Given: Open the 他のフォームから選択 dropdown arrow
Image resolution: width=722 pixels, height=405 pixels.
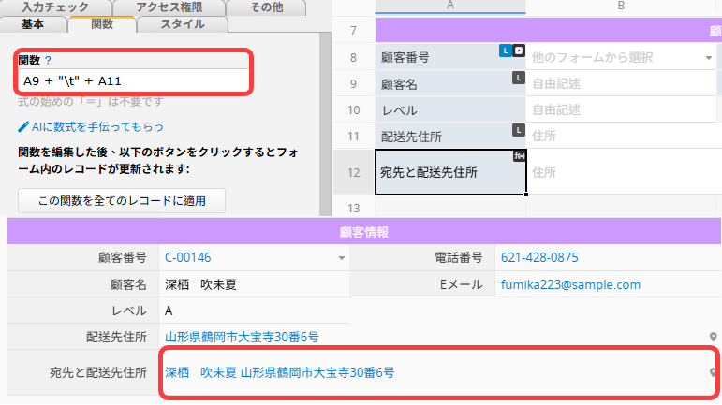Looking at the screenshot, I should 709,58.
